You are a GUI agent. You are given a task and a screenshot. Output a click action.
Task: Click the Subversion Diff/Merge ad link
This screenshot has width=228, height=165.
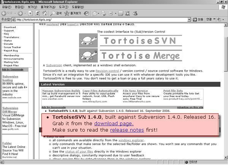tap(10, 110)
